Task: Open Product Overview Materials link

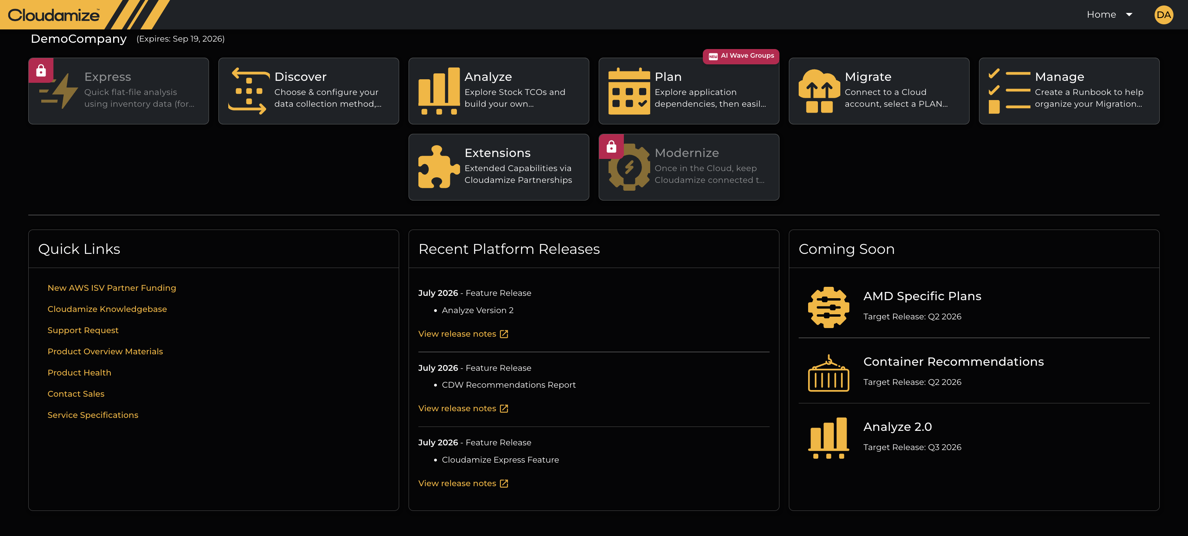Action: [x=105, y=352]
